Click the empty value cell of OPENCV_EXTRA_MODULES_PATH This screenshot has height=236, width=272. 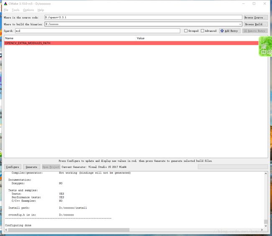pos(197,43)
